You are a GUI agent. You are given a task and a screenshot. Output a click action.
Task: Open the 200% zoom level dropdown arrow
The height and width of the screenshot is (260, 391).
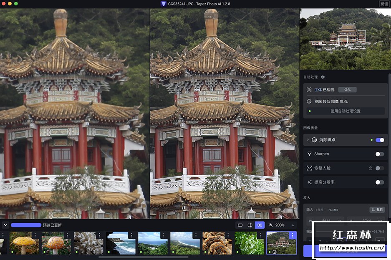293,225
